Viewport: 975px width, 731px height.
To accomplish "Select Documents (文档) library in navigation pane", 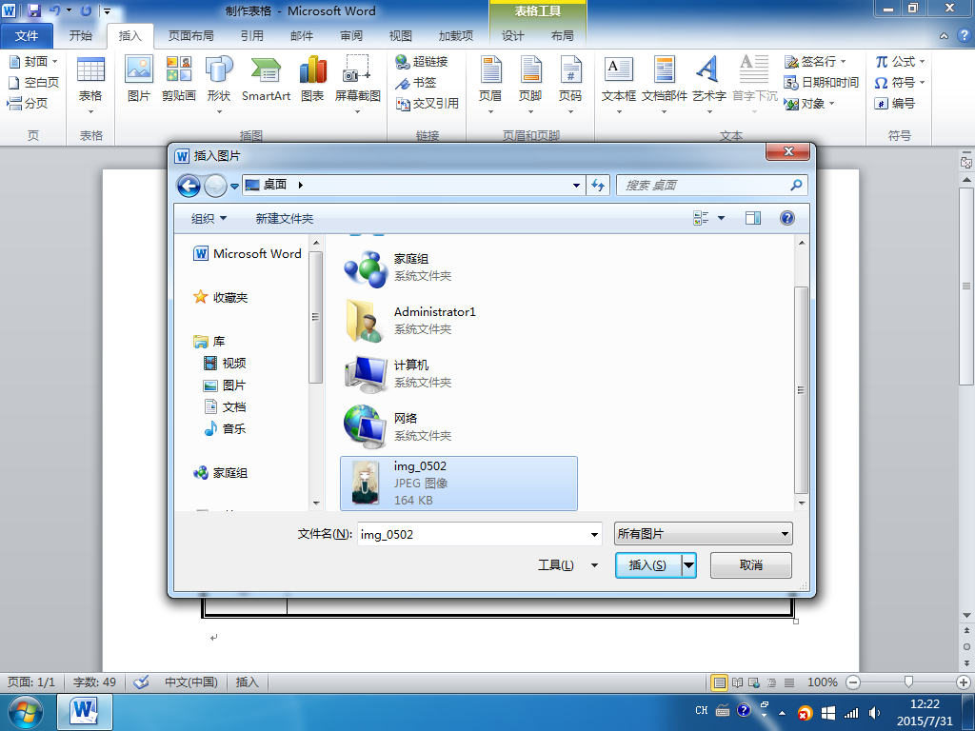I will coord(225,407).
